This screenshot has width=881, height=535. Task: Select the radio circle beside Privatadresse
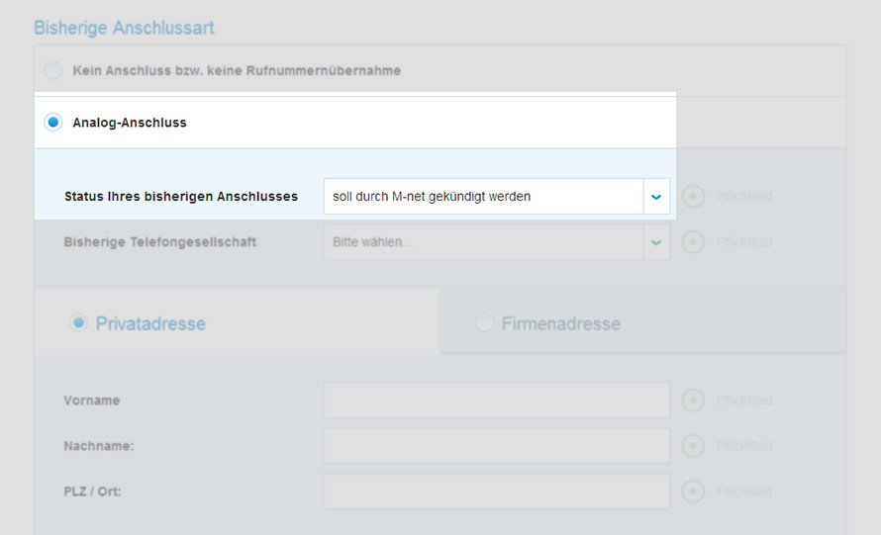tap(78, 323)
